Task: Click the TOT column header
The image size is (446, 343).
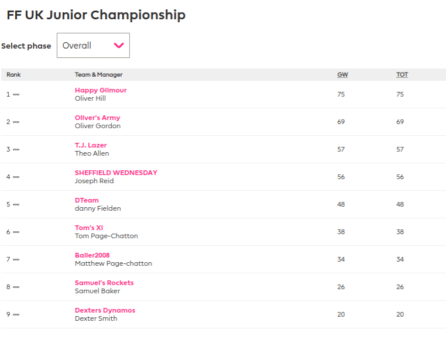Action: tap(402, 75)
